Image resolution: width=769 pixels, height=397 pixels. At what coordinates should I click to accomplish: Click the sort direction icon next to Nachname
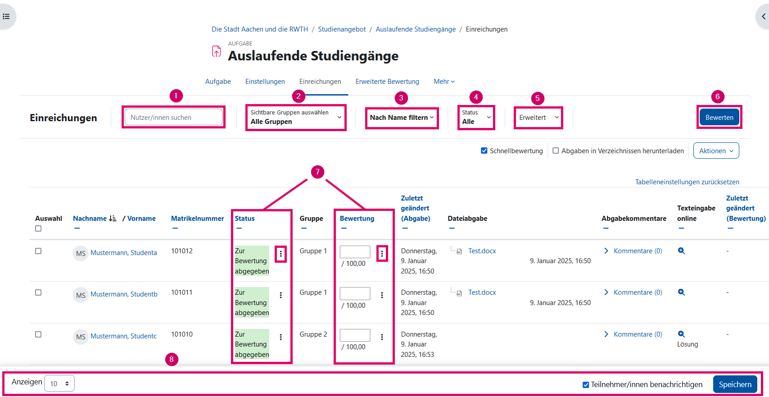[113, 218]
